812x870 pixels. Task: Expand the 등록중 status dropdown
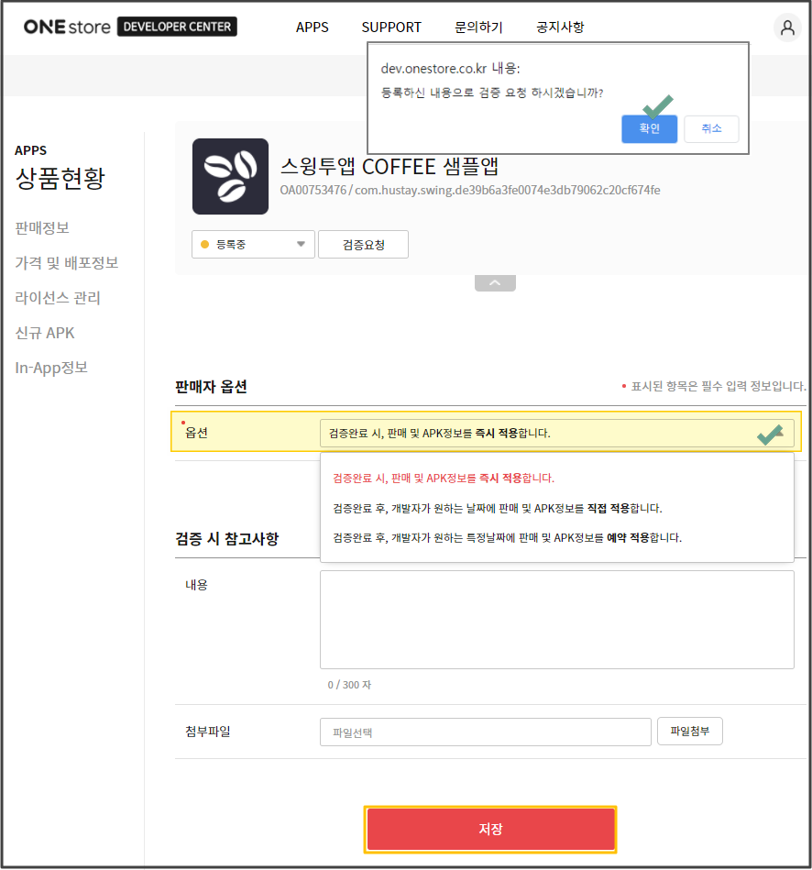[x=253, y=244]
